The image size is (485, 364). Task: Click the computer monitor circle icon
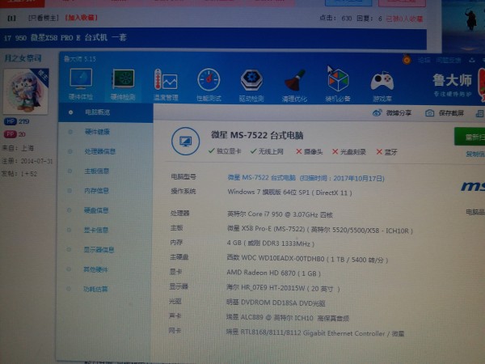pyautogui.click(x=185, y=141)
